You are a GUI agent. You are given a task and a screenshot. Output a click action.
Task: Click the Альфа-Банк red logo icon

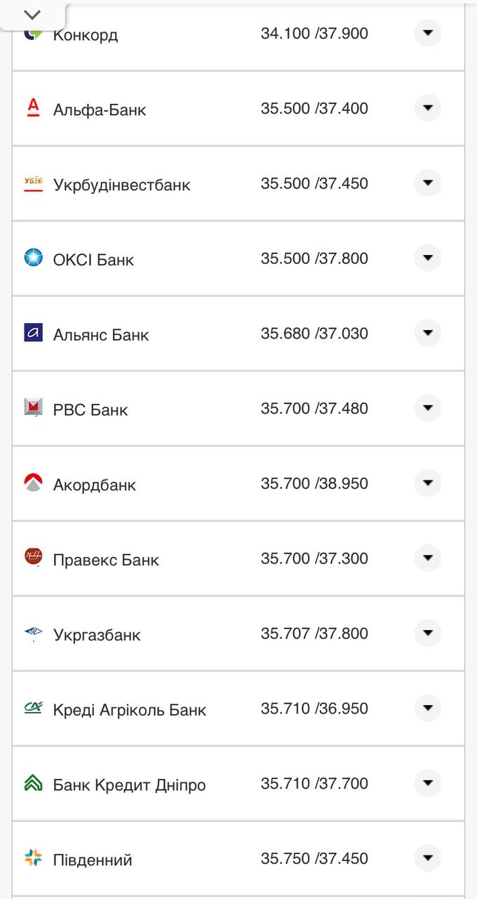pos(33,107)
